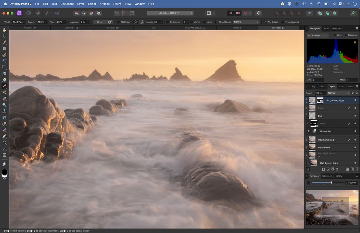The image size is (360, 233).
Task: Open the Filters menu
Action: 117,4
